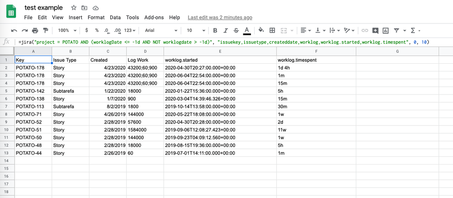The height and width of the screenshot is (198, 453).
Task: Star the test example document
Action: (74, 8)
